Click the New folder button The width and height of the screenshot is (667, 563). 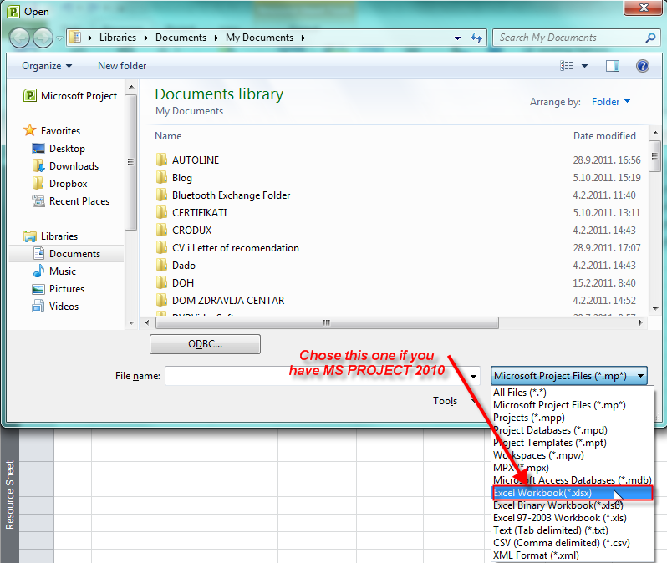pyautogui.click(x=122, y=66)
